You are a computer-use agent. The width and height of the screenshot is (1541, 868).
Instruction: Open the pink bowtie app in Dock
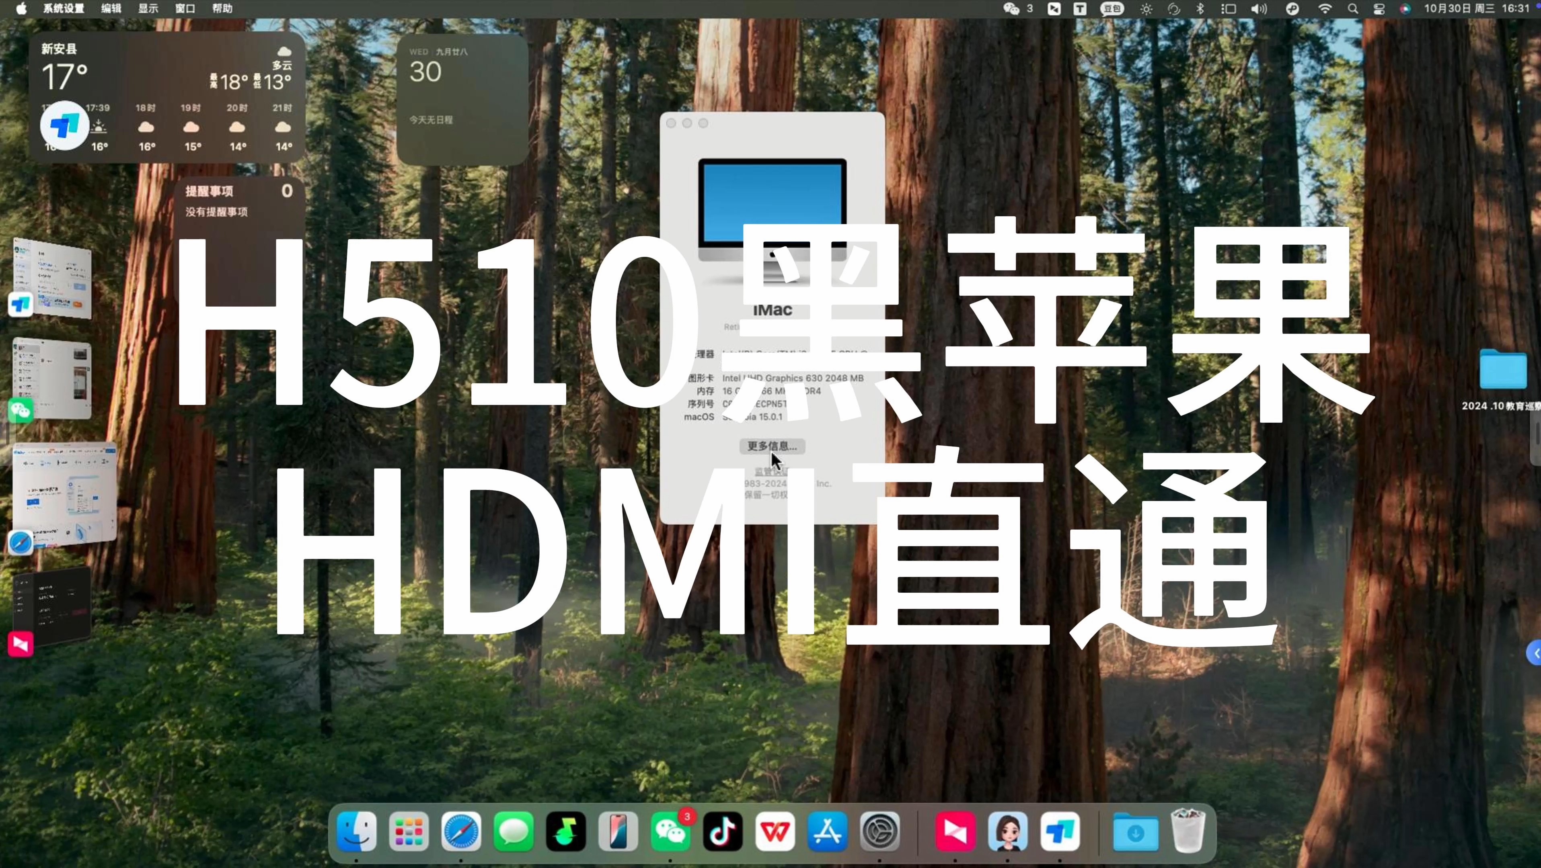[x=955, y=831]
